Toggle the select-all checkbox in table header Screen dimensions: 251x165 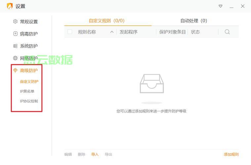point(70,32)
